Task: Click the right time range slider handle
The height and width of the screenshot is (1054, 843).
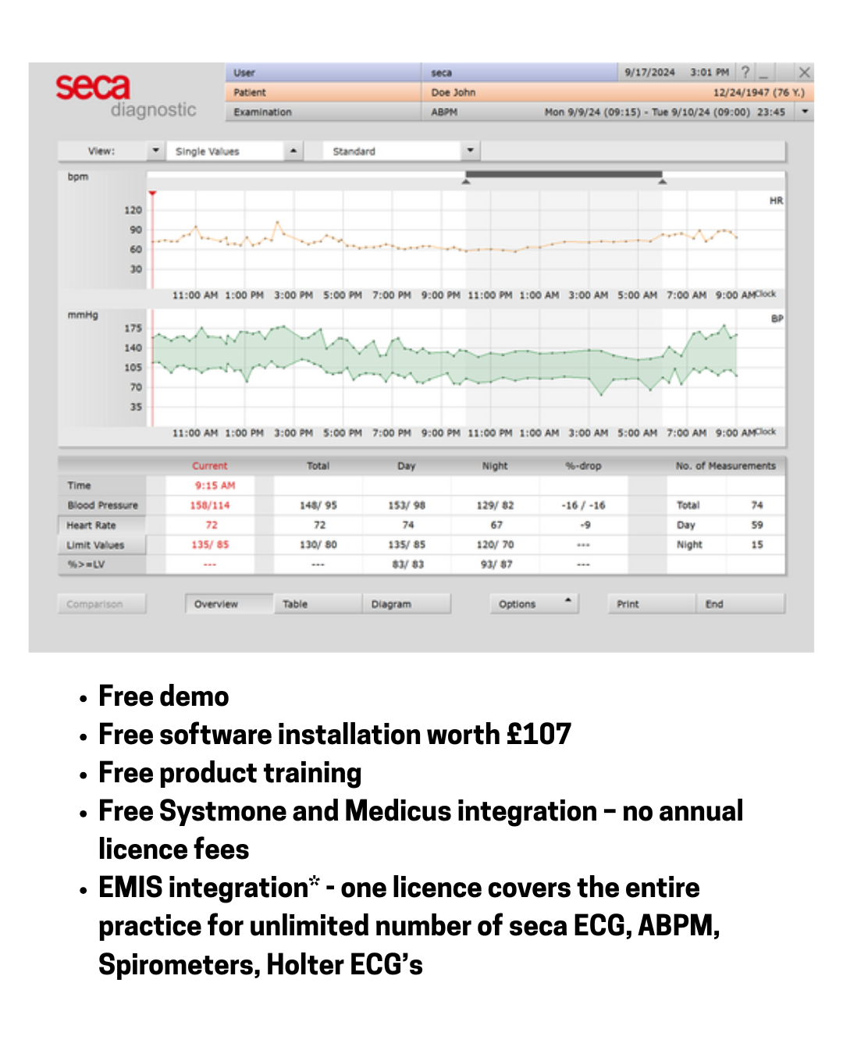Action: click(663, 182)
